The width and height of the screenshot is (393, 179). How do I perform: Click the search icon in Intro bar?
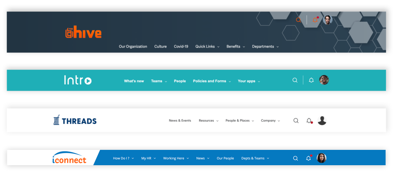point(295,80)
